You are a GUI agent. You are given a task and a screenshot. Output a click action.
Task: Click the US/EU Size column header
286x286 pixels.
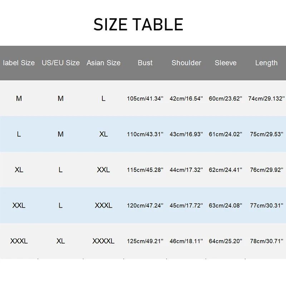[61, 63]
